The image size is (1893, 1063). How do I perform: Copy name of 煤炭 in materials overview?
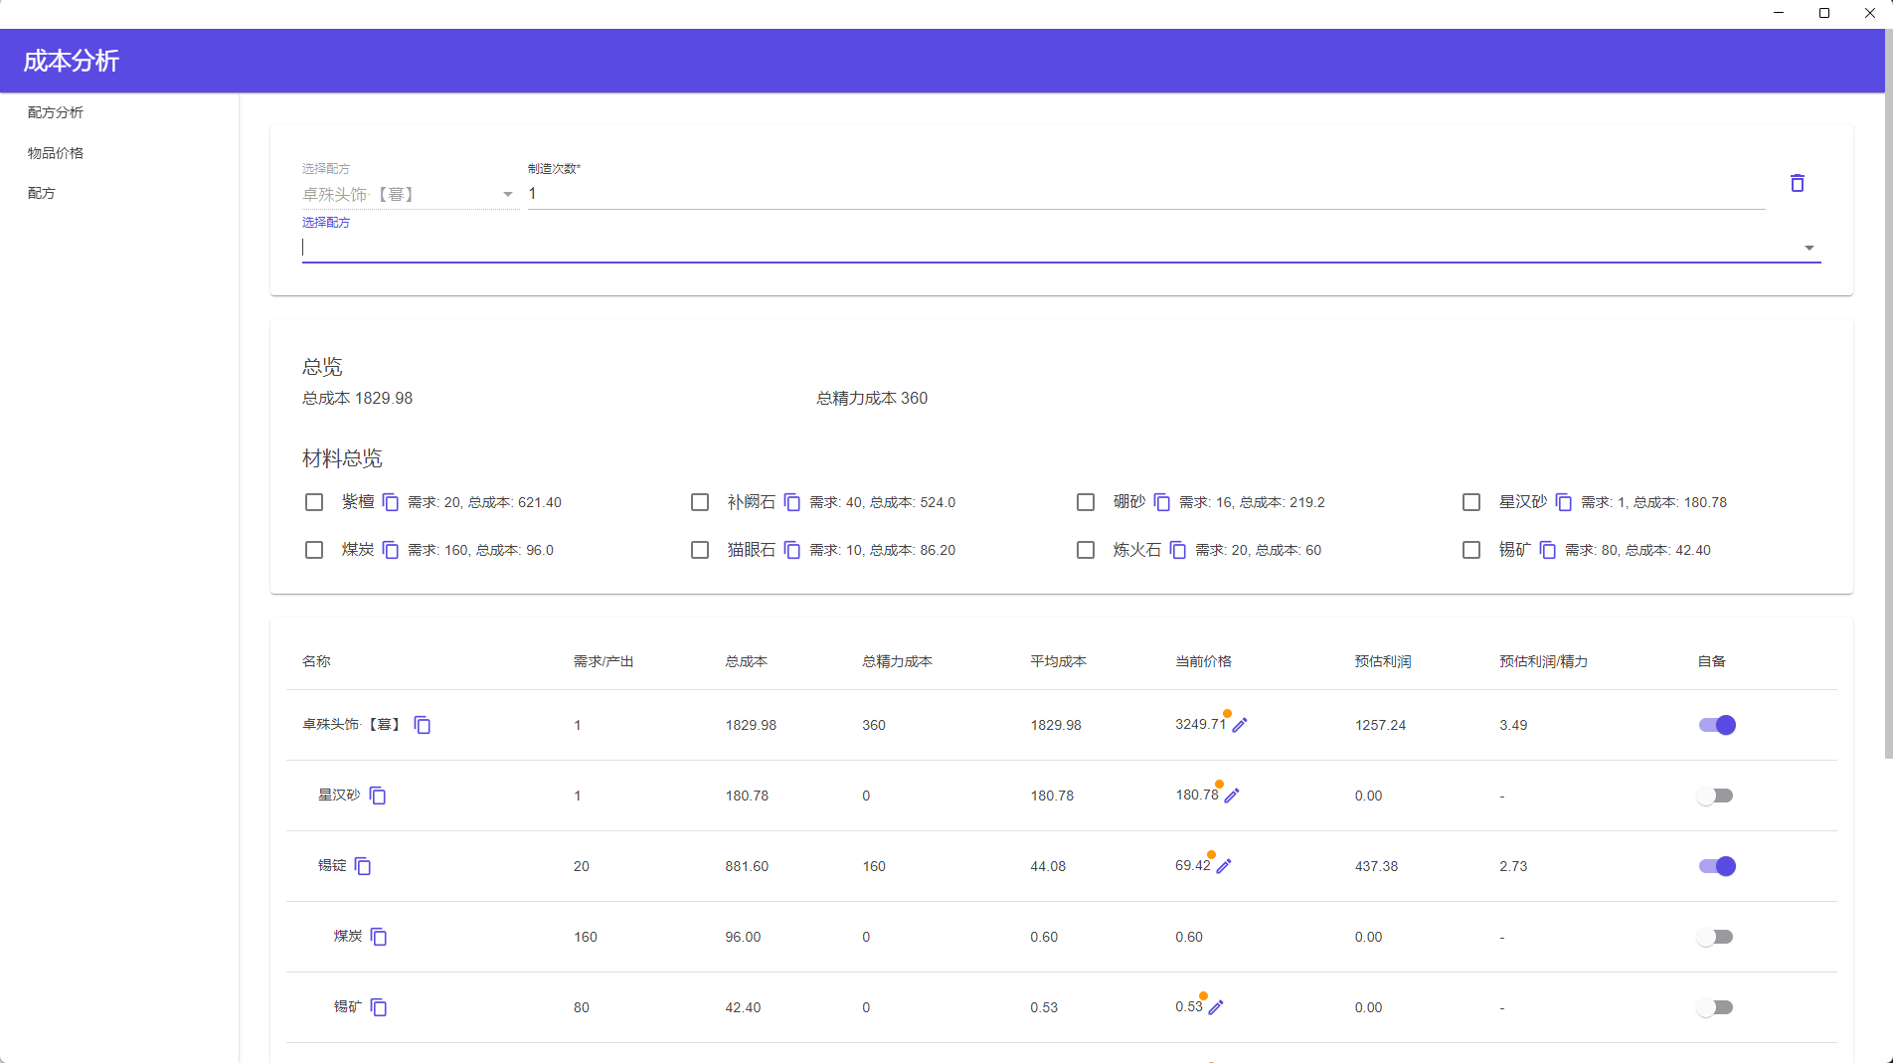point(391,551)
